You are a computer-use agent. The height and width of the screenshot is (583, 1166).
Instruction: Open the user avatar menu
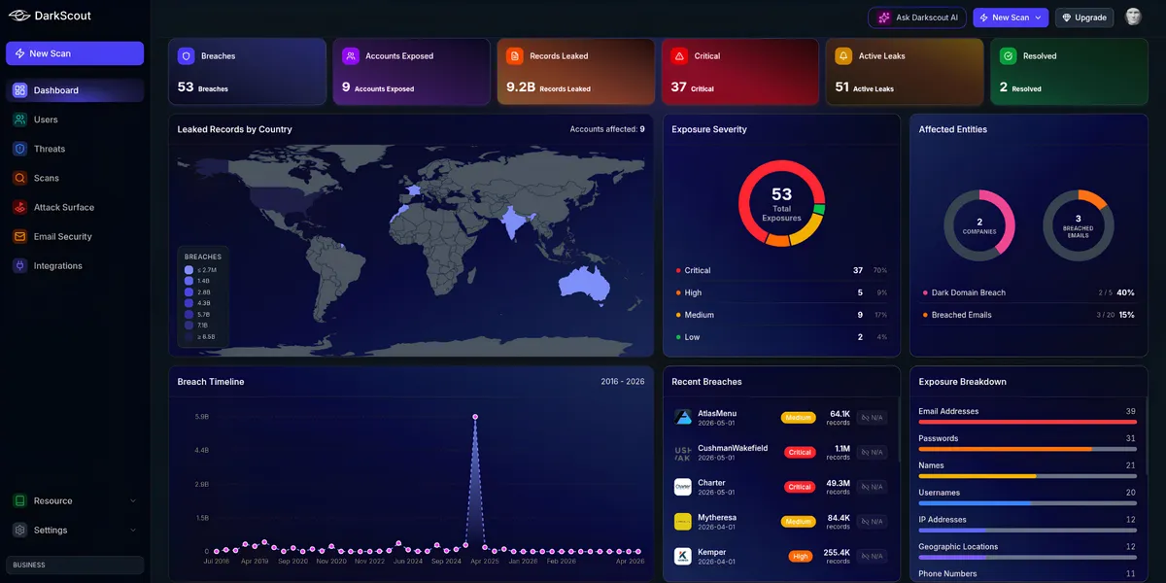coord(1133,17)
